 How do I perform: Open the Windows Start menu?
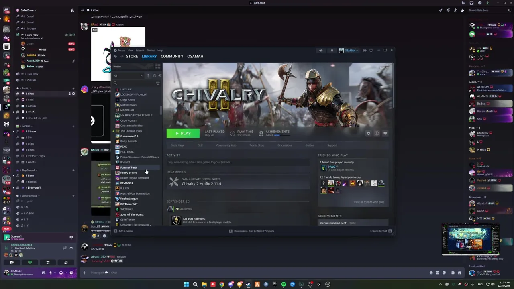pos(186,284)
